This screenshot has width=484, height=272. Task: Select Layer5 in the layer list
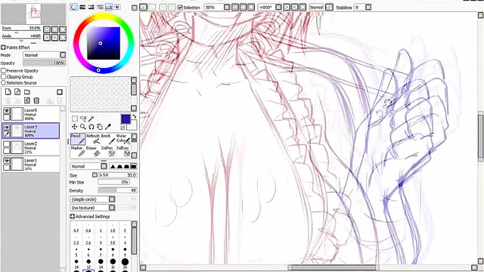[31, 114]
